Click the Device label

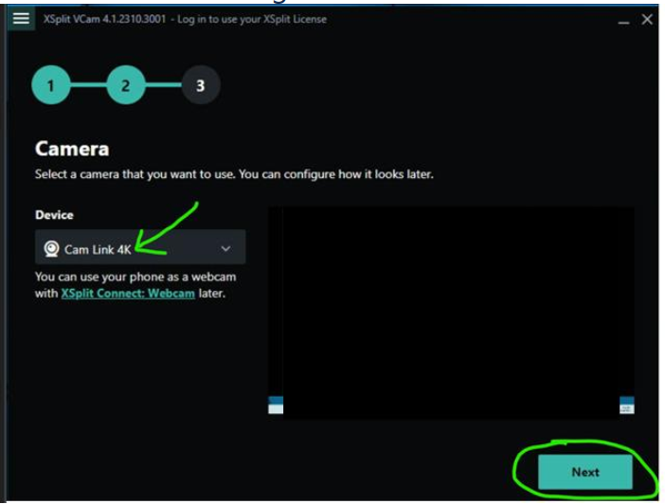[x=54, y=215]
